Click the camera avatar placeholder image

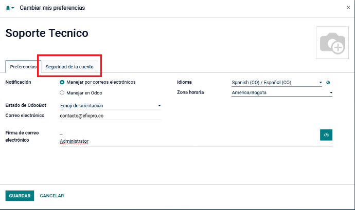coord(331,44)
